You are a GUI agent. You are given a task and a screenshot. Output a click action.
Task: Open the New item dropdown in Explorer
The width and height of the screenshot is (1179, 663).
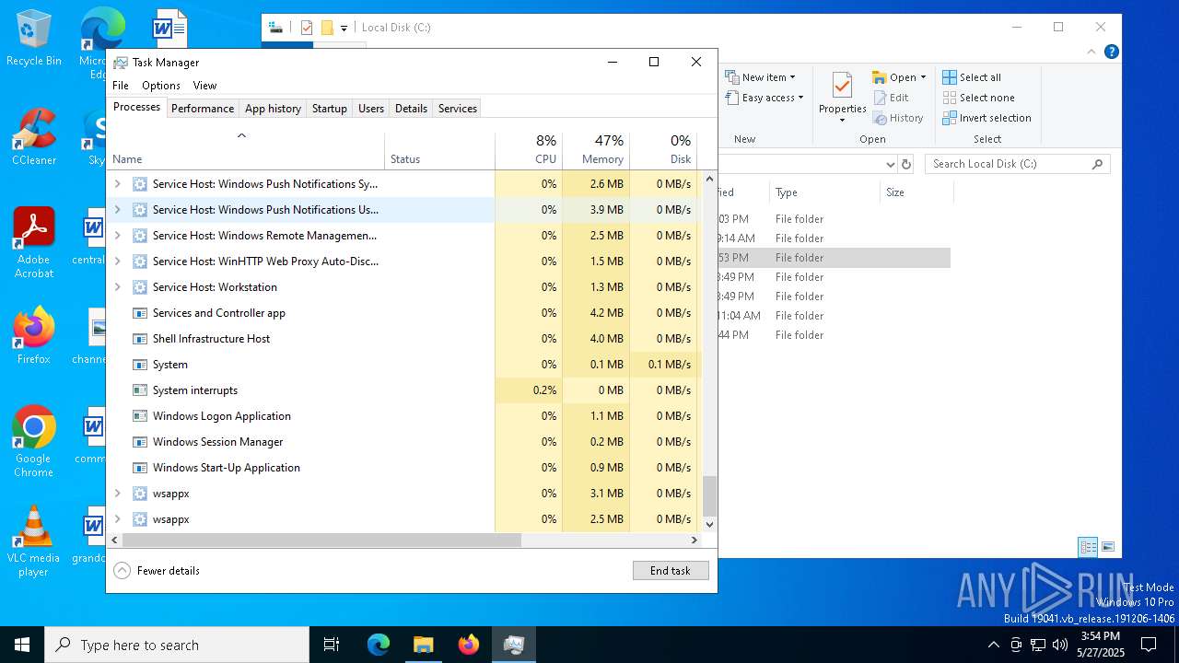761,77
